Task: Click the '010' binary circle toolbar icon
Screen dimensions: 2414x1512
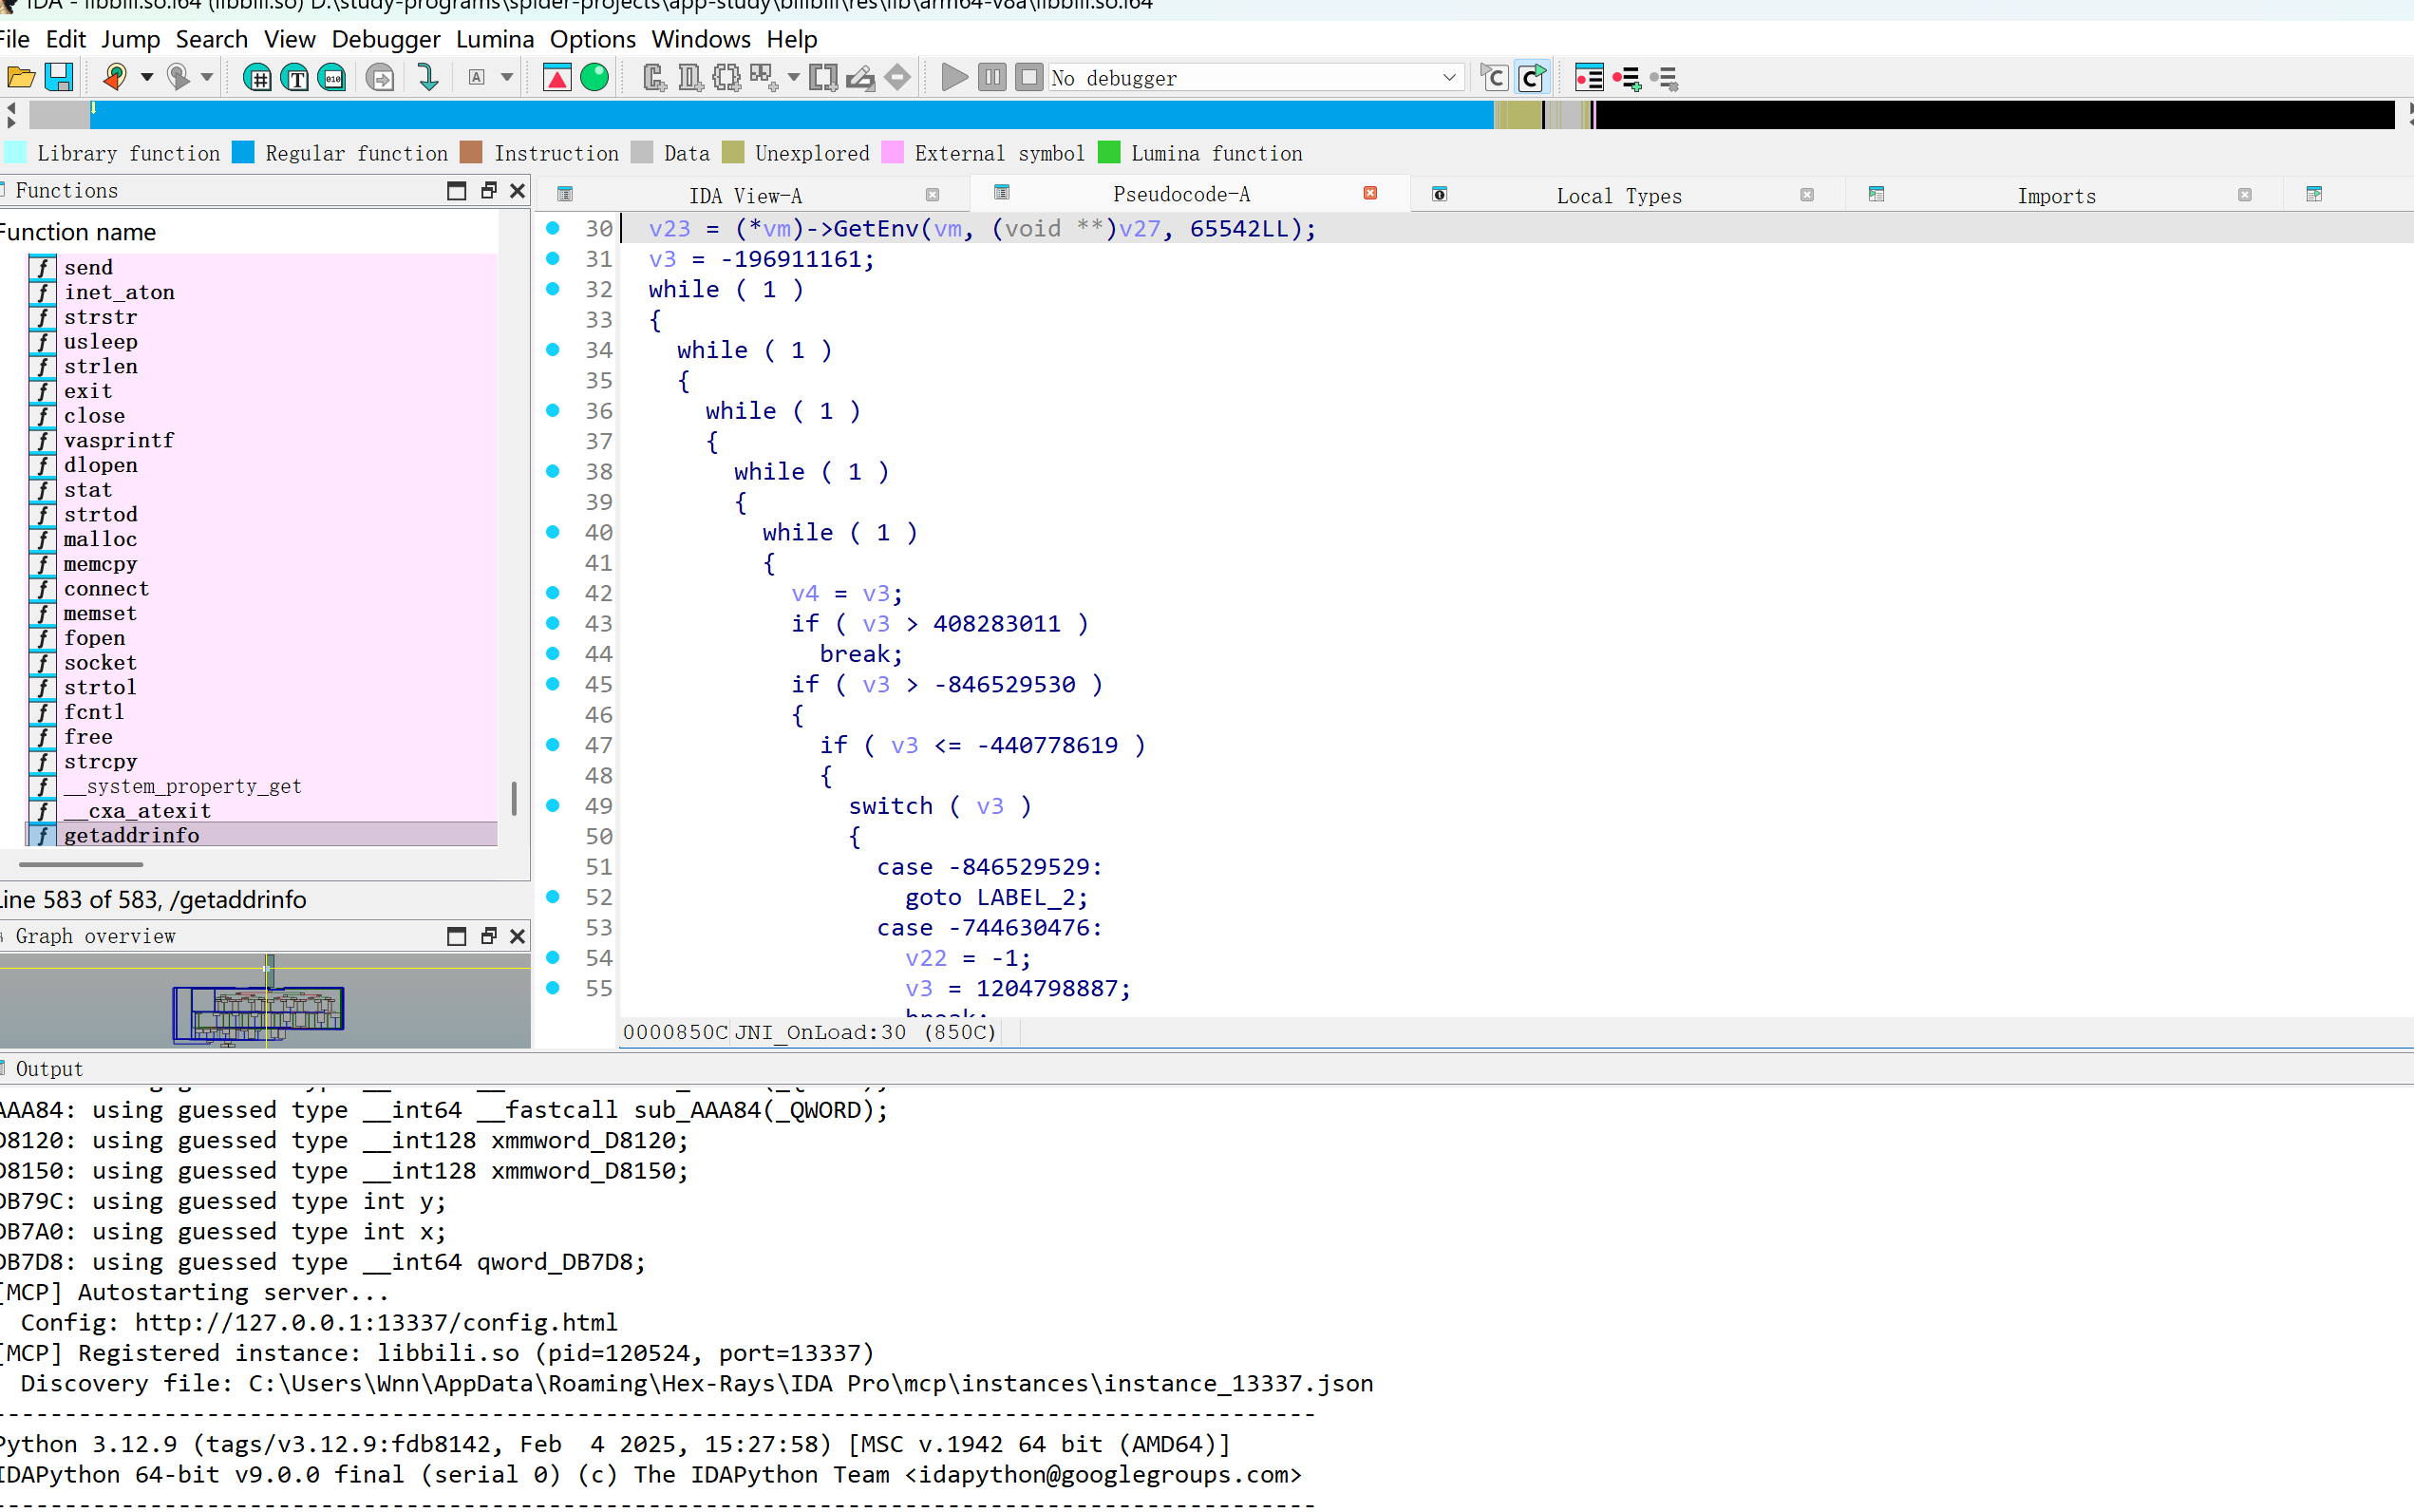Action: [333, 77]
